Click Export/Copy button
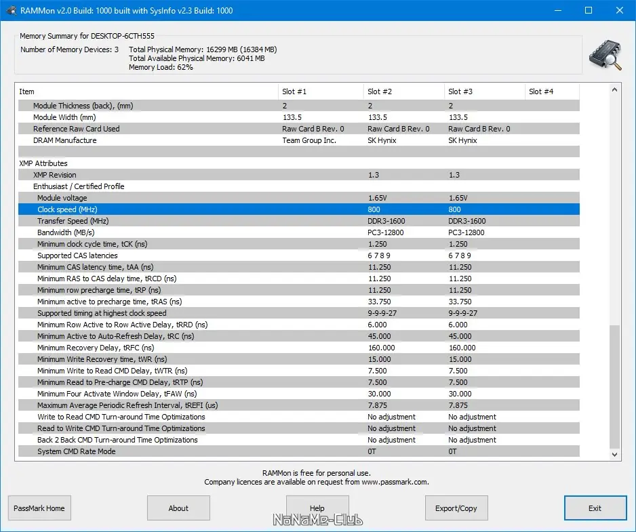Image resolution: width=636 pixels, height=532 pixels. (x=456, y=508)
